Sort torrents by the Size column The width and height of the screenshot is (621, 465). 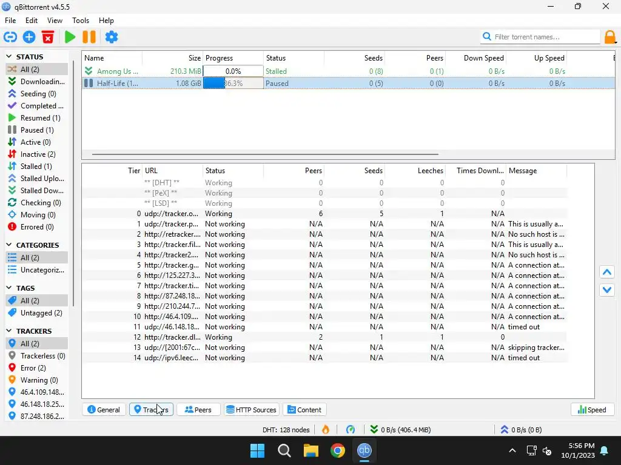click(x=173, y=58)
